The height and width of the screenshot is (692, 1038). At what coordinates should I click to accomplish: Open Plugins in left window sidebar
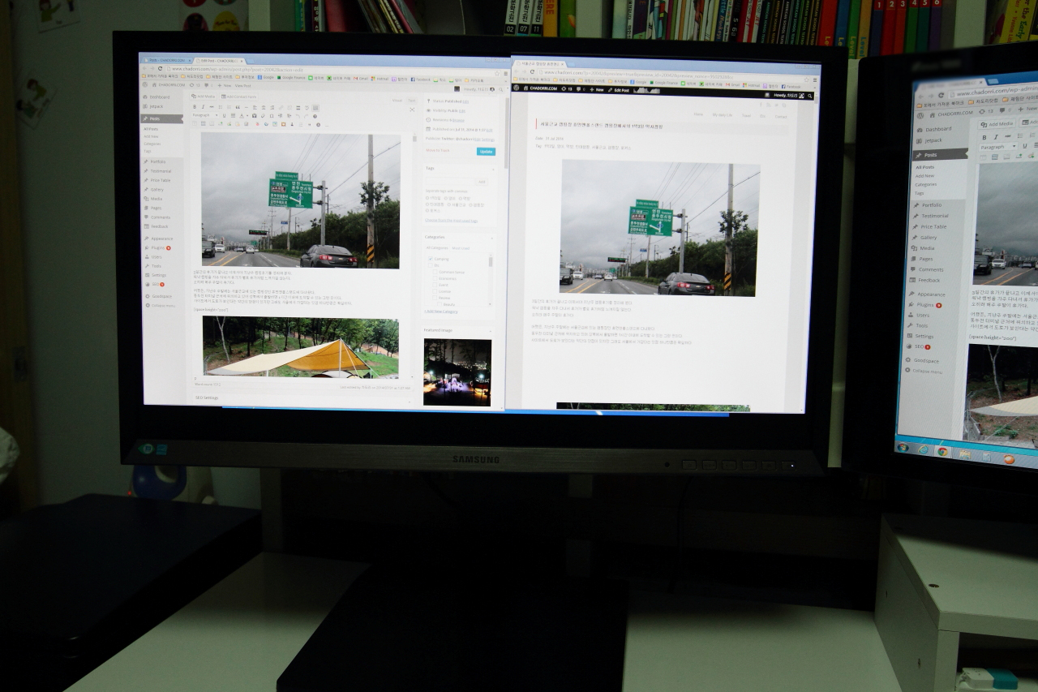(157, 247)
